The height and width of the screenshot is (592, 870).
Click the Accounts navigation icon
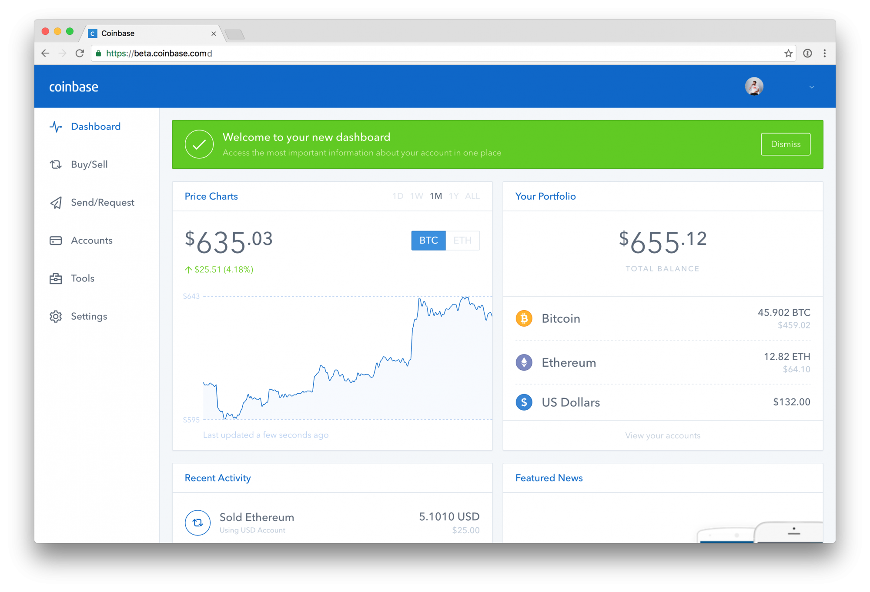(x=57, y=239)
